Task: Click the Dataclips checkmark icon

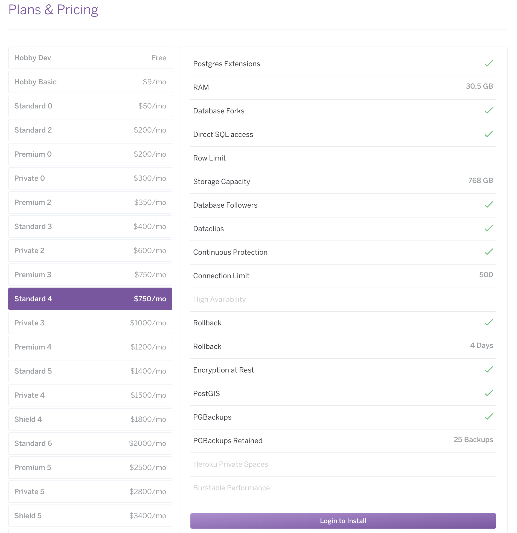Action: [489, 228]
